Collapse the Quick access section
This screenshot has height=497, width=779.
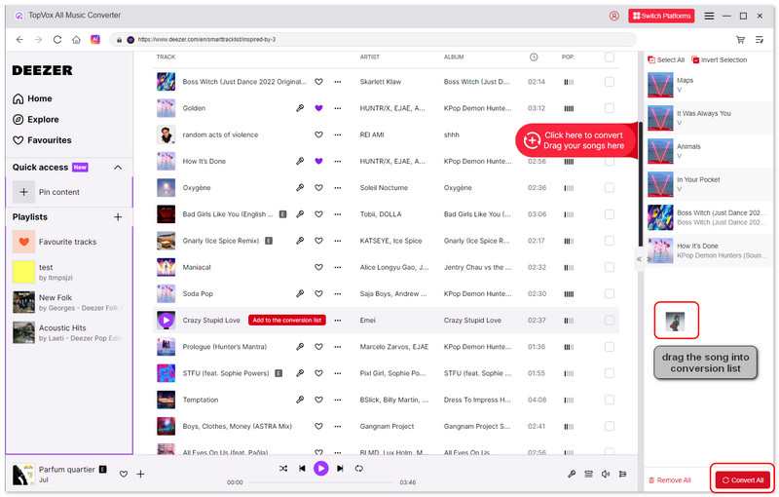(118, 168)
